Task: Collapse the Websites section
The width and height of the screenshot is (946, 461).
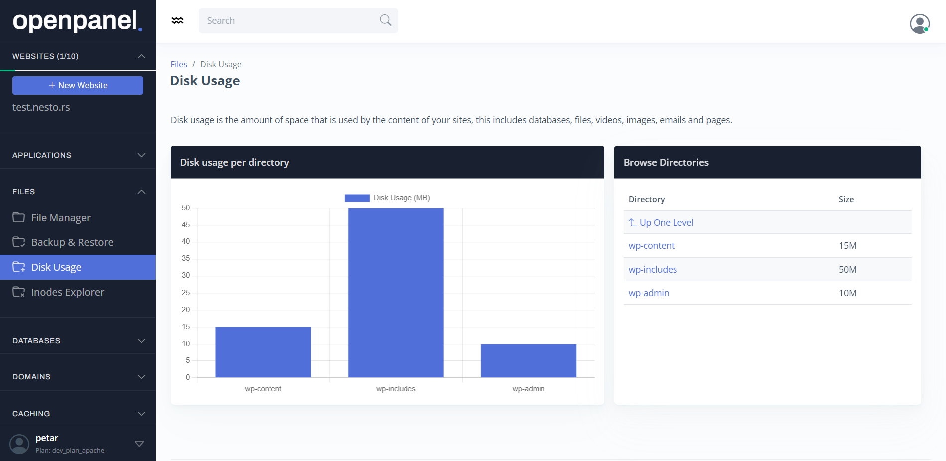Action: point(141,56)
